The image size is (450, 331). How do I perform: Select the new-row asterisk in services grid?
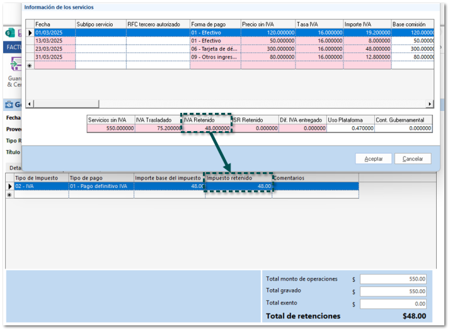[30, 65]
